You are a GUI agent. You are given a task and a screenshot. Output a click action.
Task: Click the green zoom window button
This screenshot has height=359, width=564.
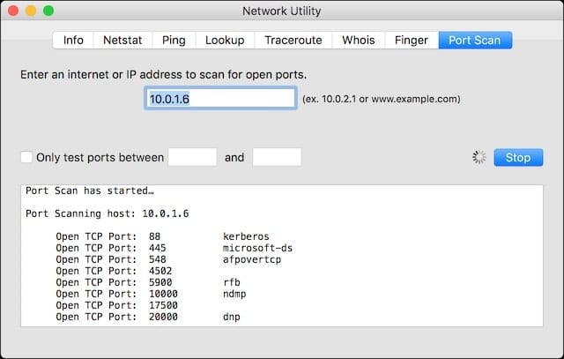[48, 11]
